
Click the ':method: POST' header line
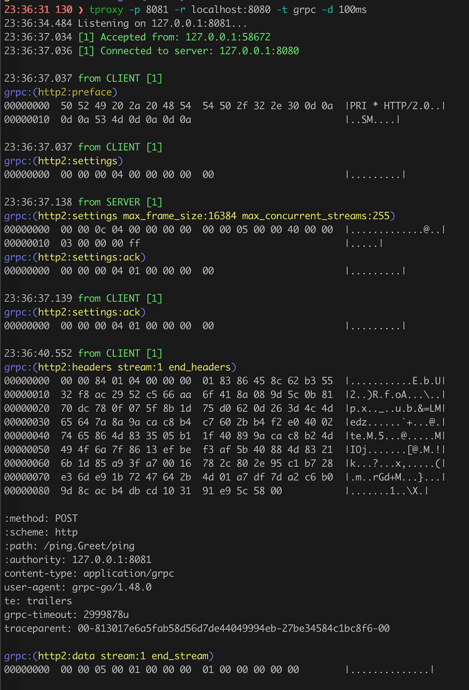click(x=41, y=518)
